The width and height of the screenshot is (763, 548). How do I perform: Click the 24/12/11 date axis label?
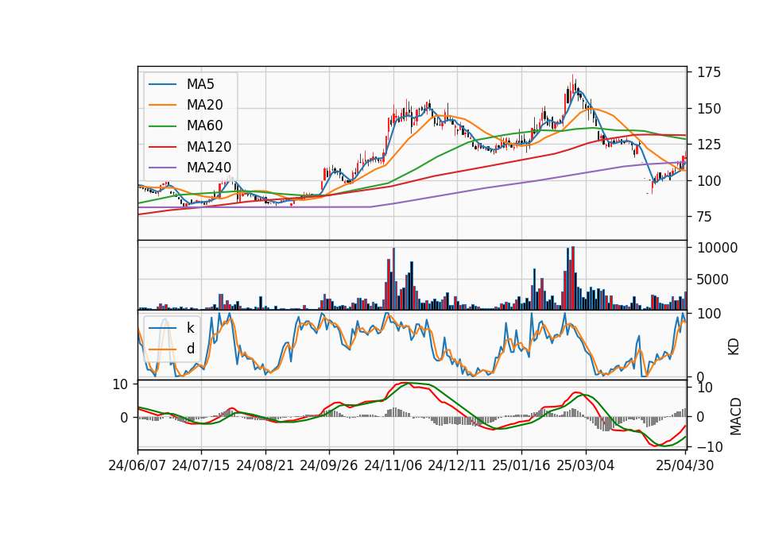point(457,465)
